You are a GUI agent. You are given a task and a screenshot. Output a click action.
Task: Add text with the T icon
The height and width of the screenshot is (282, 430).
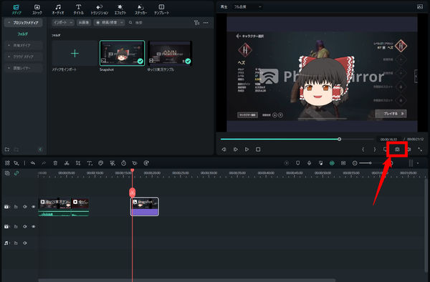(x=90, y=163)
